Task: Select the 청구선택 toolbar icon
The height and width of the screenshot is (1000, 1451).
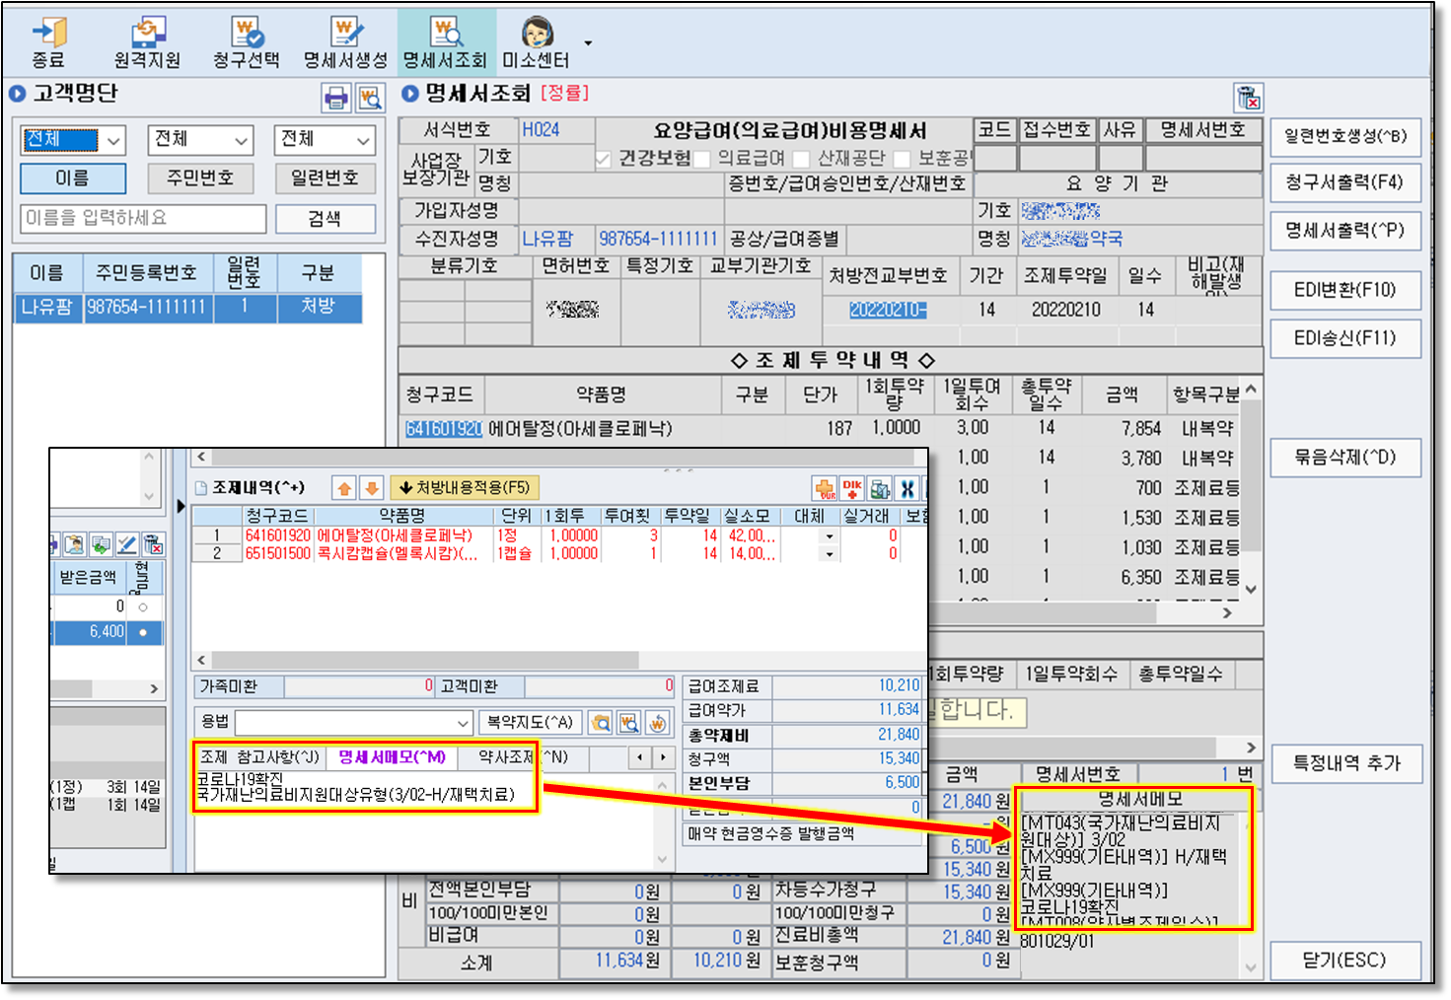Action: tap(246, 42)
